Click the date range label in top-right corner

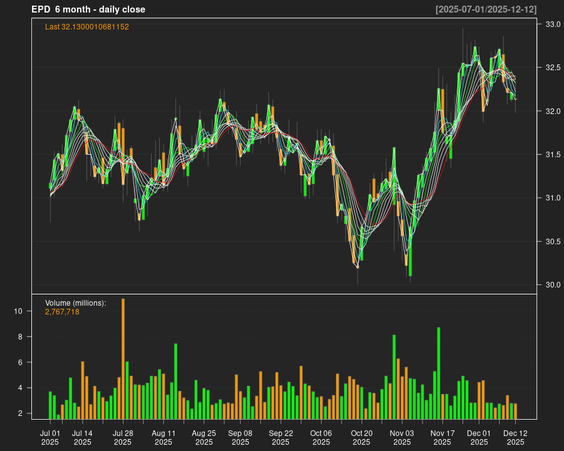pos(486,9)
